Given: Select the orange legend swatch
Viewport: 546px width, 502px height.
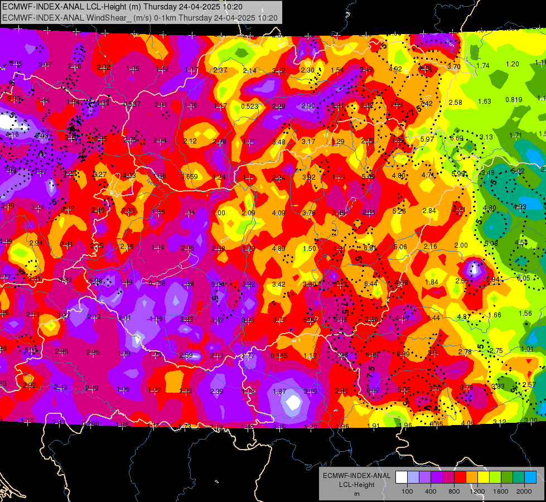Looking at the screenshot, I should pos(472,477).
